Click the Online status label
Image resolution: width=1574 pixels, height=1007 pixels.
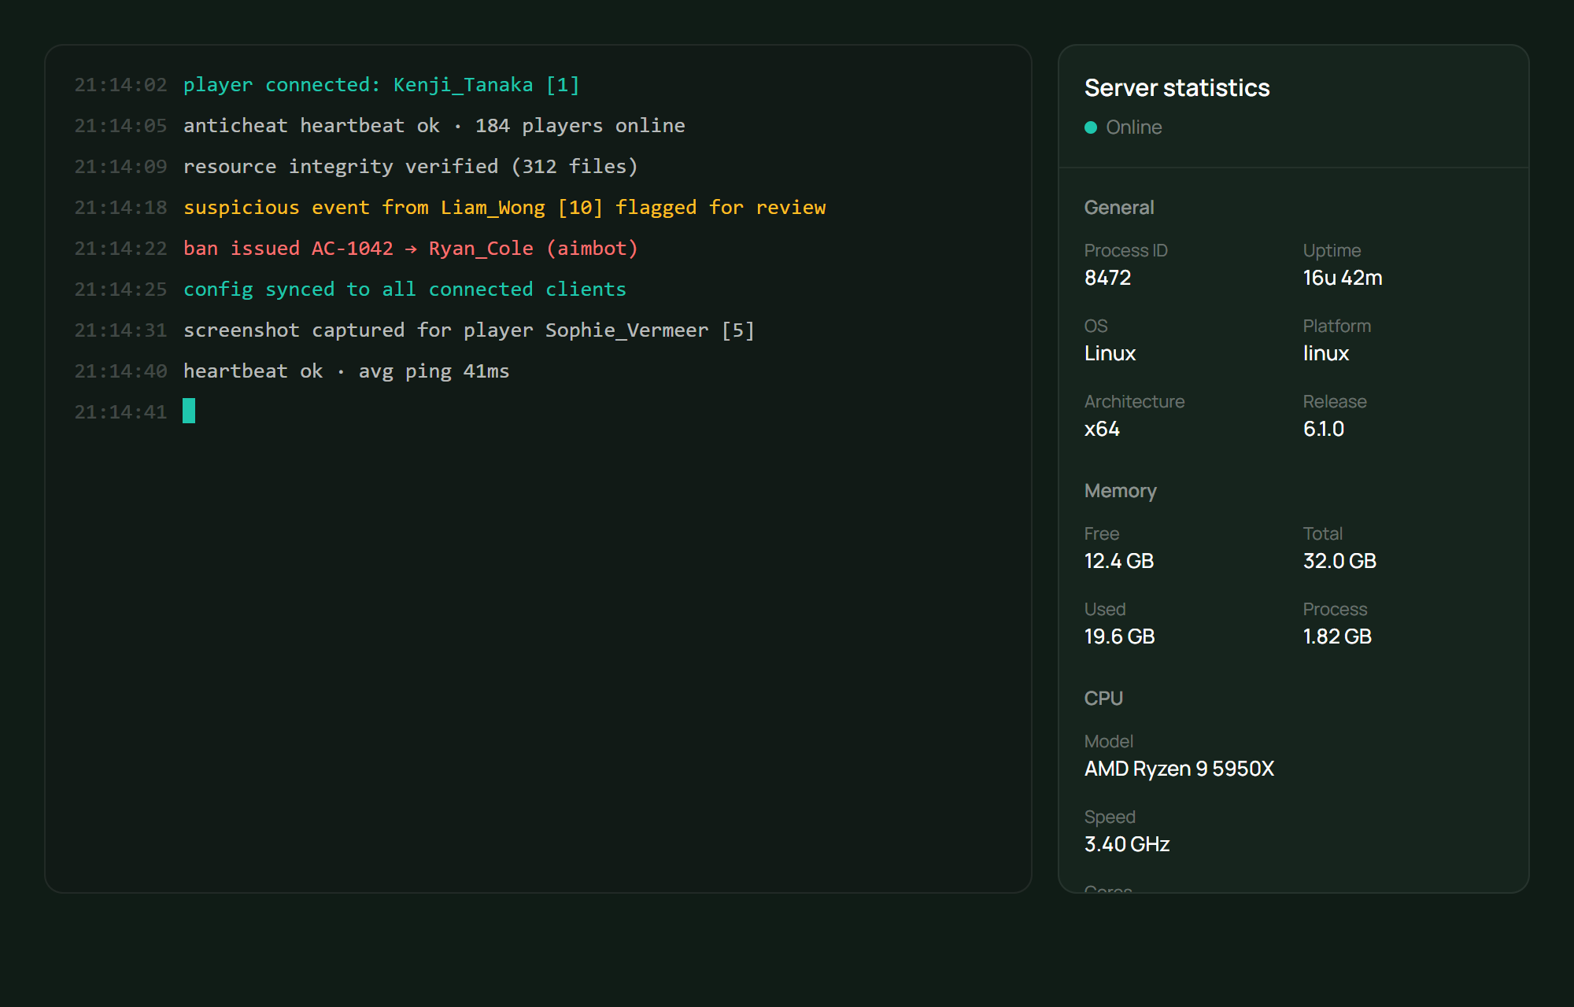(x=1133, y=127)
